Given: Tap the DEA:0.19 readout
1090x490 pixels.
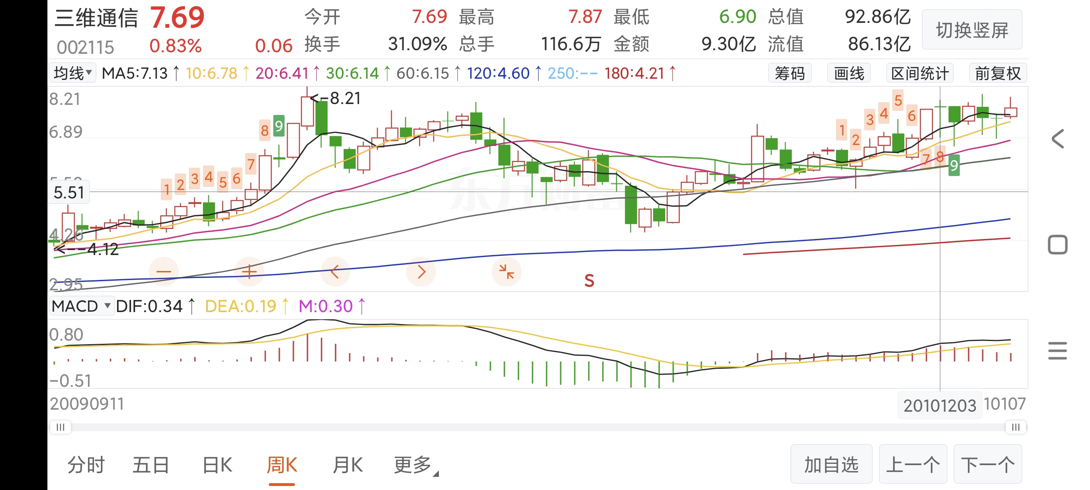Looking at the screenshot, I should [240, 306].
